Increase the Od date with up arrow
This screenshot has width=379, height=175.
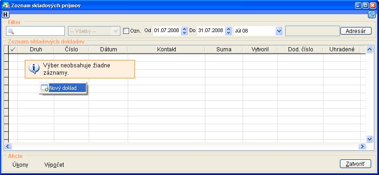click(x=184, y=29)
